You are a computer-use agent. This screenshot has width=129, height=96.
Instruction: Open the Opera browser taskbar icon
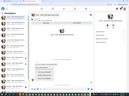(17, 94)
